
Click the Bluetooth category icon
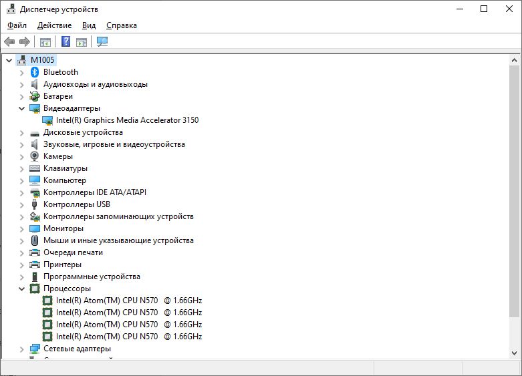pyautogui.click(x=35, y=72)
